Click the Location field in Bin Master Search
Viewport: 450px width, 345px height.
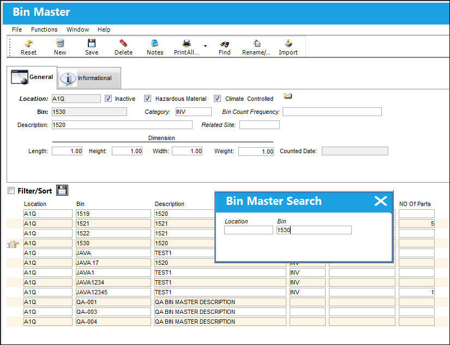coord(249,230)
